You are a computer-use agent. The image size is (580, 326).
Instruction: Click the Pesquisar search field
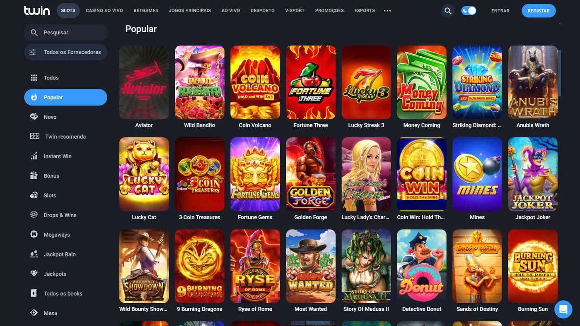[65, 32]
